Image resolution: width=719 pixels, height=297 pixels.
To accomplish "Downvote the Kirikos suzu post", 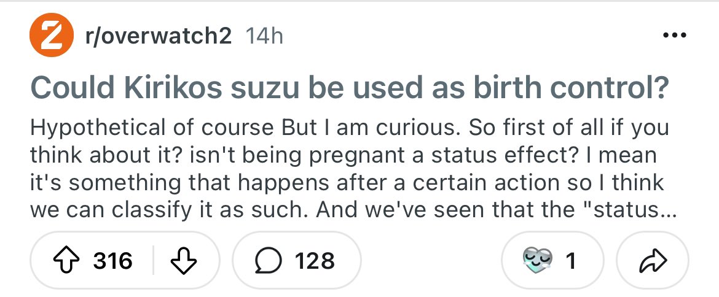I will [x=181, y=261].
